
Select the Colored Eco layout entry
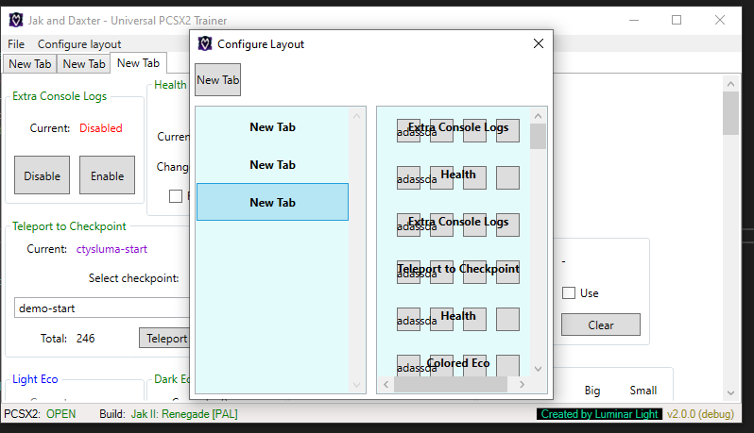[457, 364]
